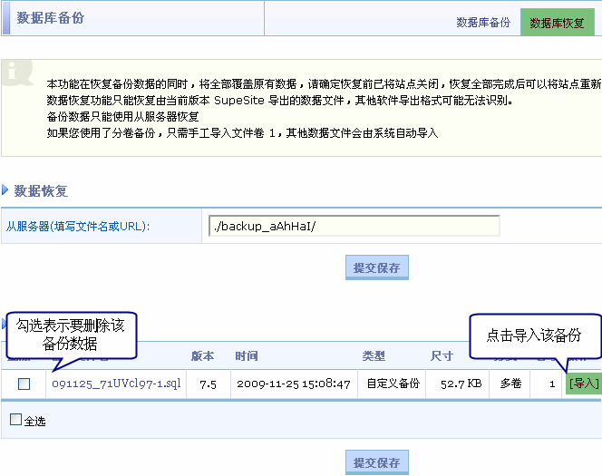The width and height of the screenshot is (602, 476).
Task: Toggle the 全选 select-all checkbox
Action: tap(15, 420)
